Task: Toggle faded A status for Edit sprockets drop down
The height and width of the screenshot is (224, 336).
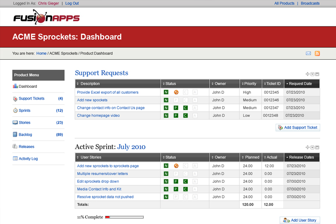Action: (195, 182)
